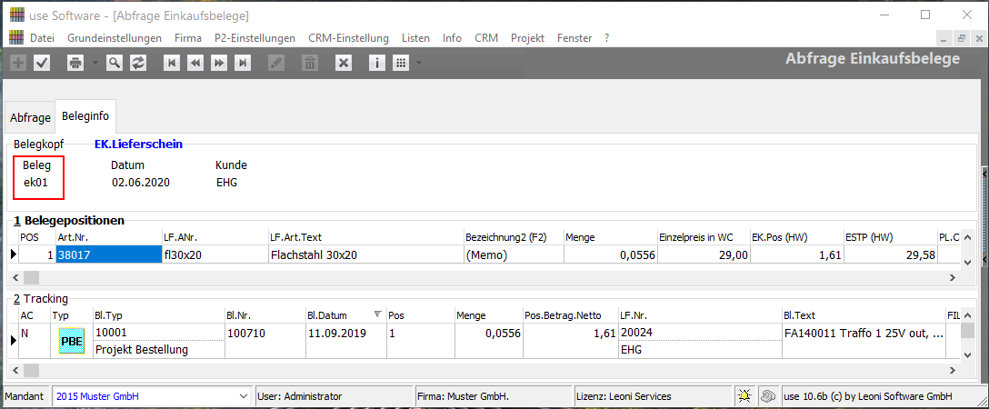This screenshot has height=409, width=989.
Task: Open the Grundeinstellungen menu
Action: click(x=115, y=38)
